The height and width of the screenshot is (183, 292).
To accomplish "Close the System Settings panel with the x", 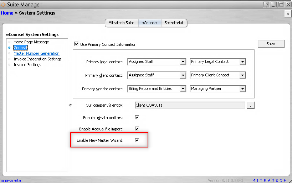I will pyautogui.click(x=288, y=14).
